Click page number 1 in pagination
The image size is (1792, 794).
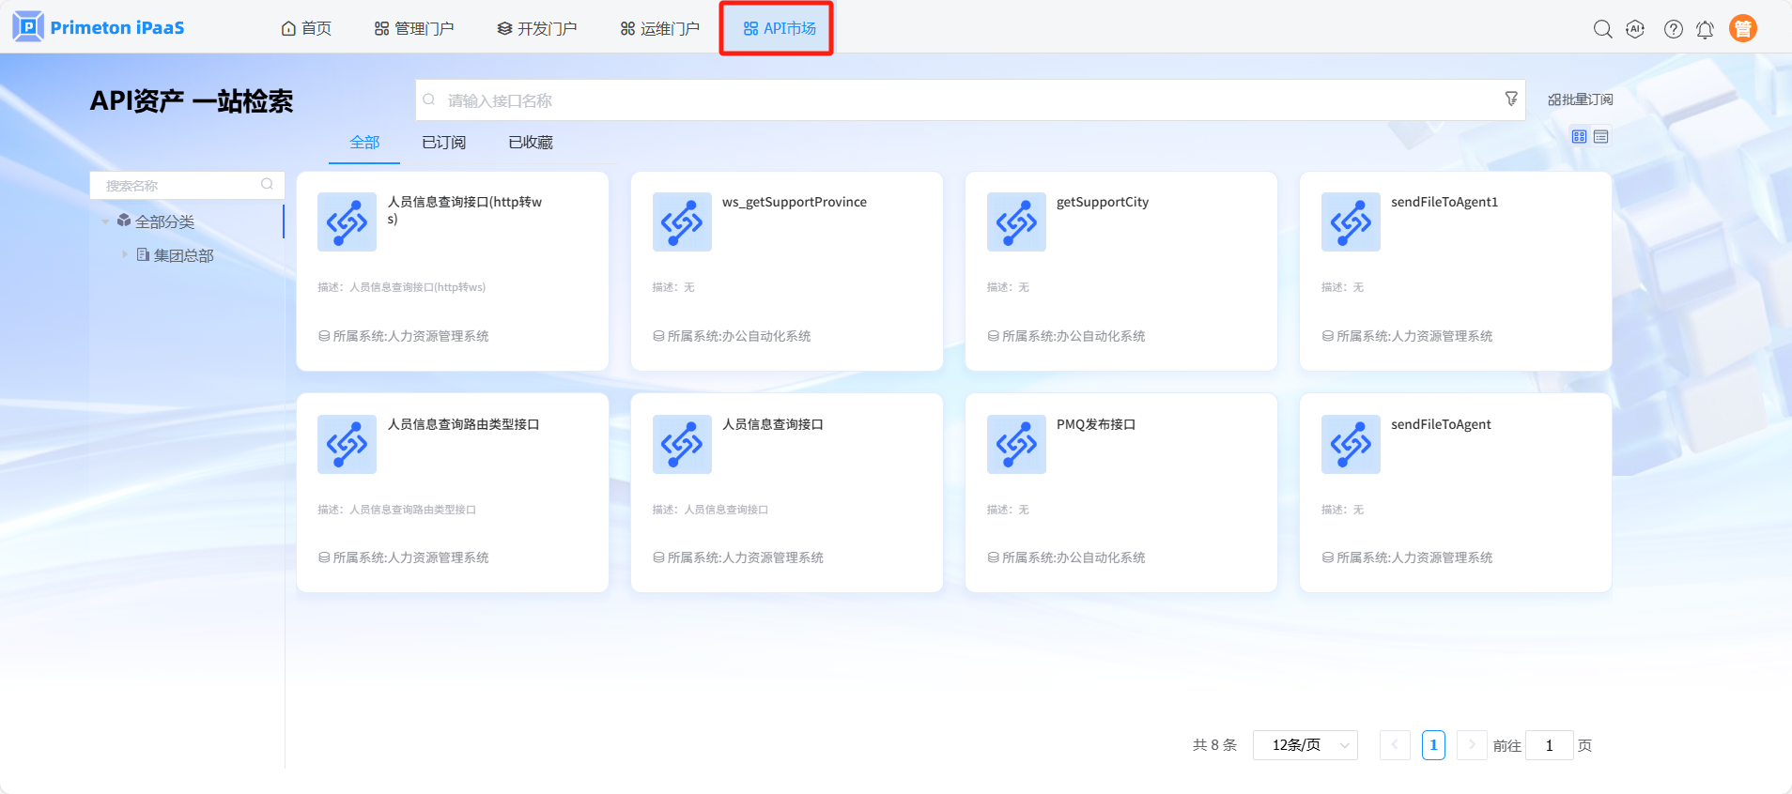tap(1433, 745)
